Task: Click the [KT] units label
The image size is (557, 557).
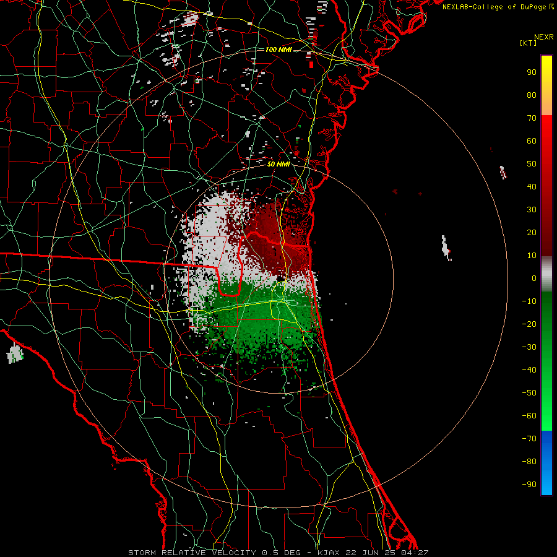Action: 529,43
